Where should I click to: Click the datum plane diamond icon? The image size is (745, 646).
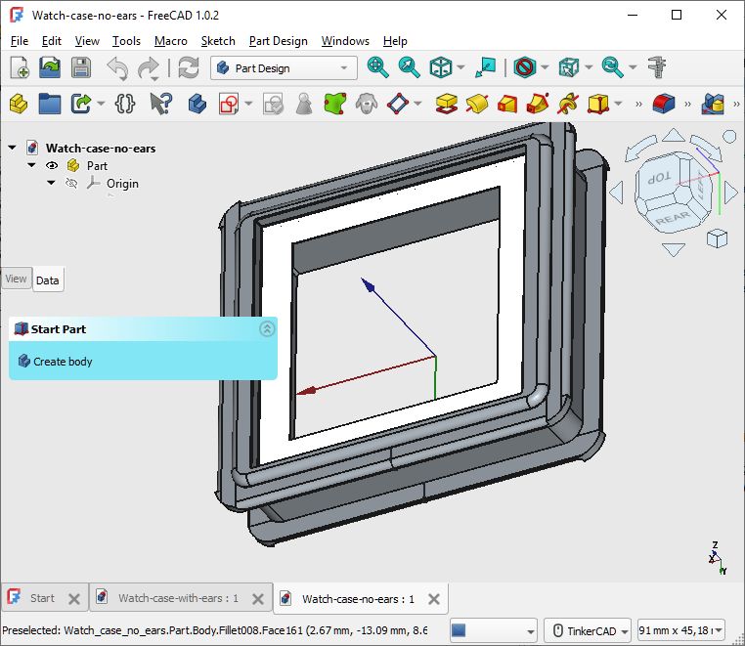click(398, 104)
